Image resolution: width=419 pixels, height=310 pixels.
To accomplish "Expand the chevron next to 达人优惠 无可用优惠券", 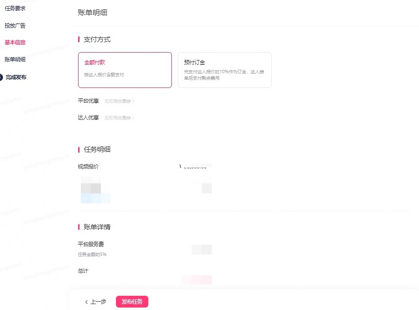I will (x=133, y=118).
